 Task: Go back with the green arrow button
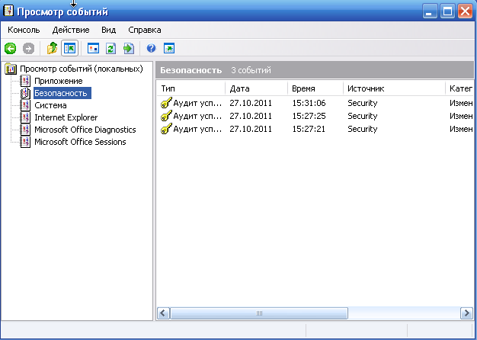[11, 48]
